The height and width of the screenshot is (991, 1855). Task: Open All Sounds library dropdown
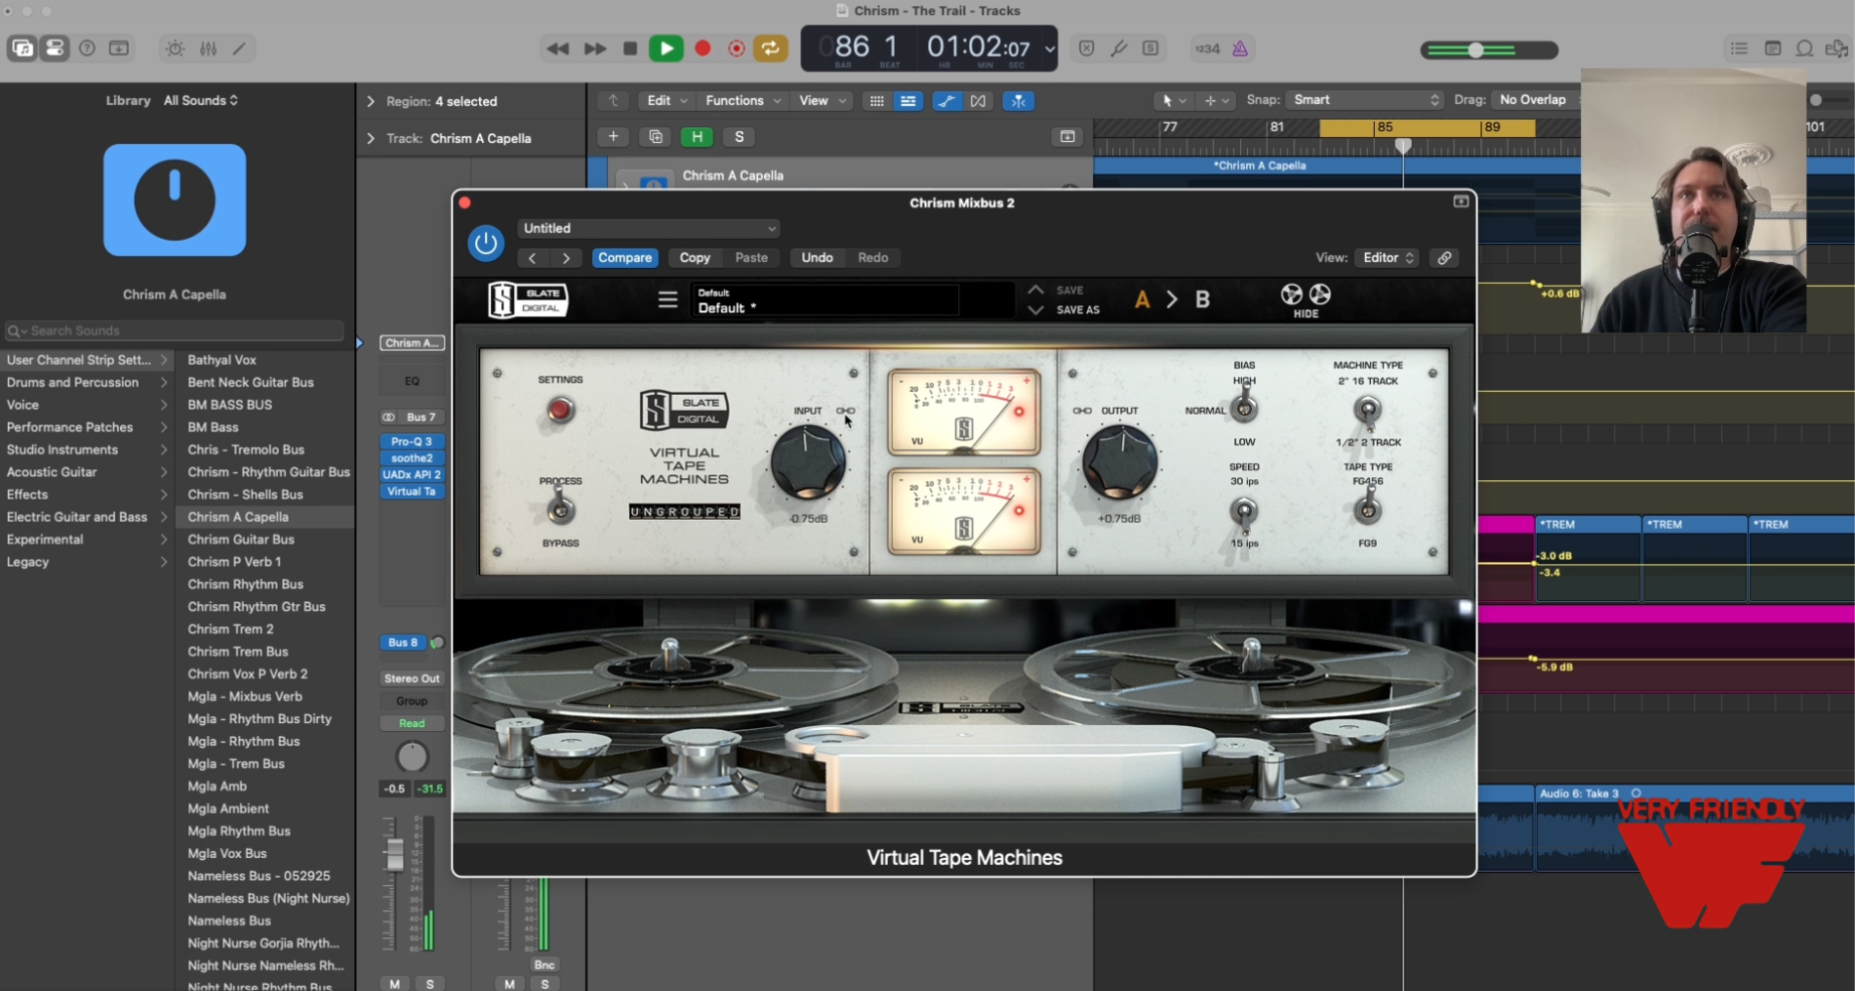tap(200, 100)
